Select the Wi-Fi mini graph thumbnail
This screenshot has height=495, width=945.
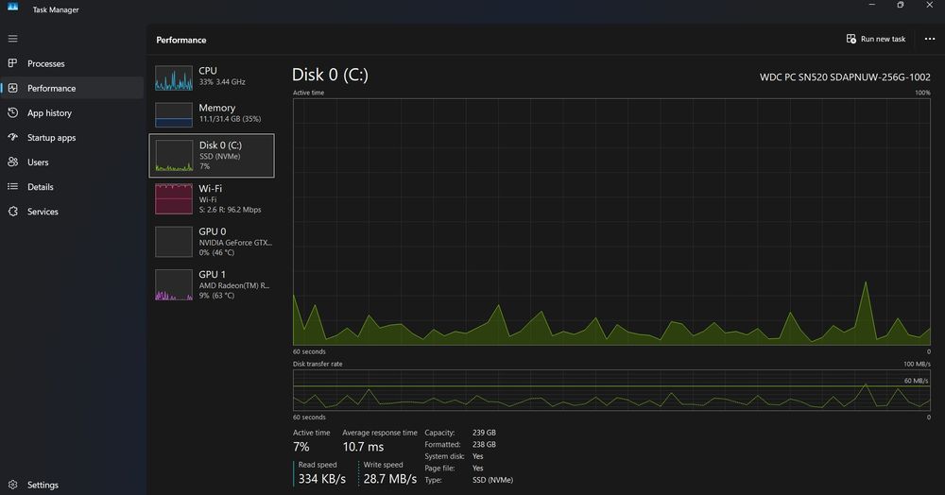tap(174, 198)
